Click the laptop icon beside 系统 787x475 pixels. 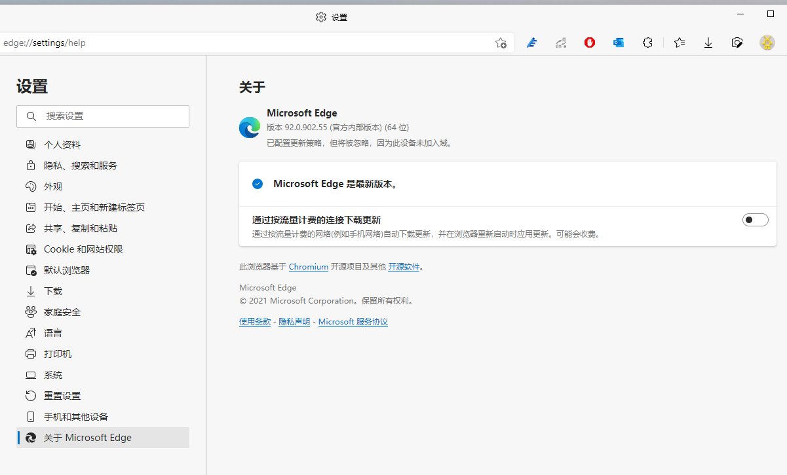[30, 375]
